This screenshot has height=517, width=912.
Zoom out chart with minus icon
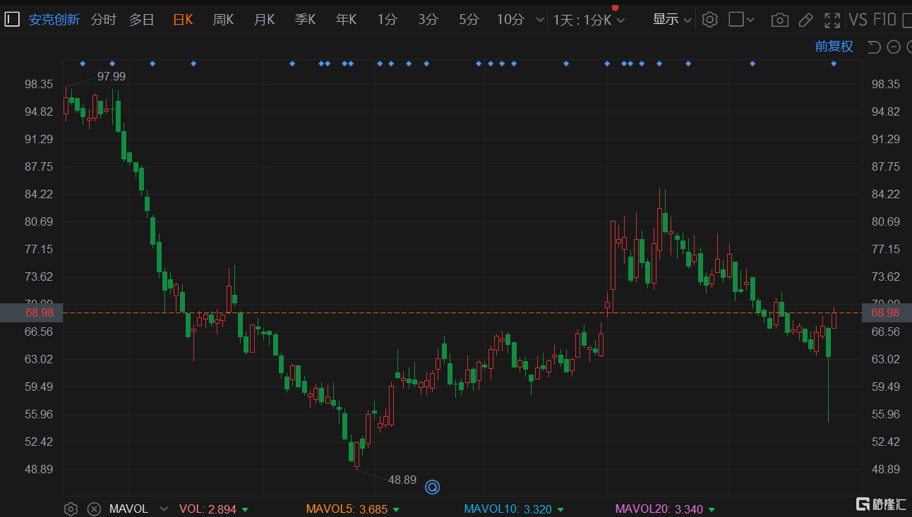(894, 47)
